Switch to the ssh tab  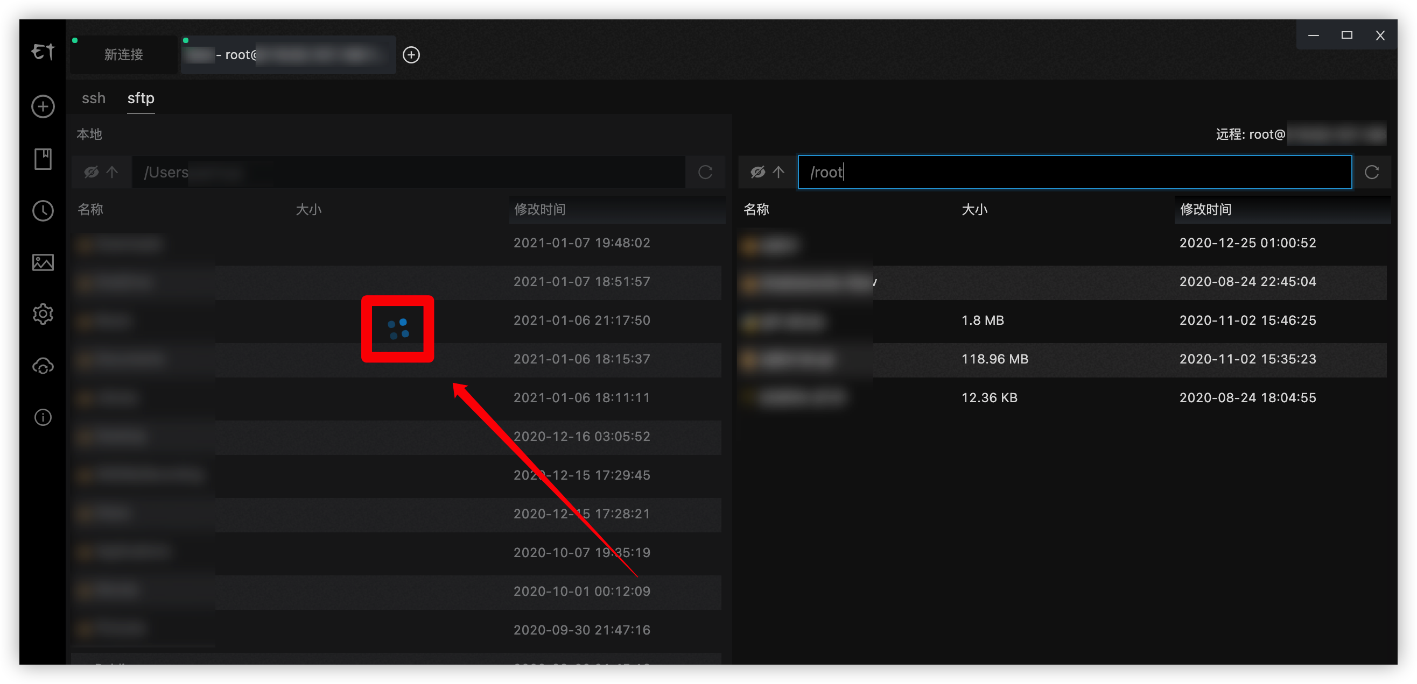[x=94, y=98]
